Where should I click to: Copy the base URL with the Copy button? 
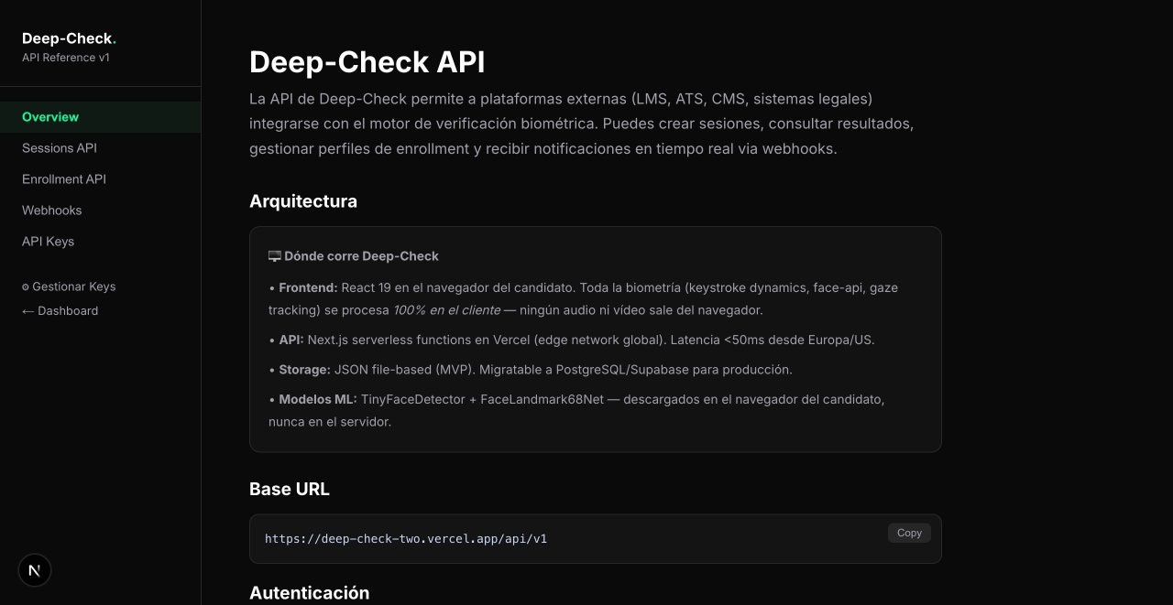[908, 533]
